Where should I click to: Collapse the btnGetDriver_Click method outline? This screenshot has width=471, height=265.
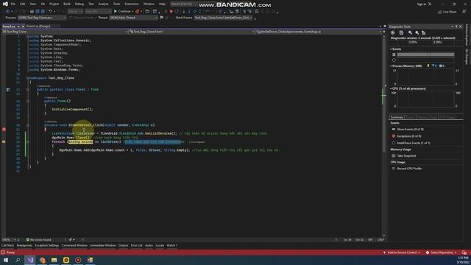pyautogui.click(x=28, y=125)
